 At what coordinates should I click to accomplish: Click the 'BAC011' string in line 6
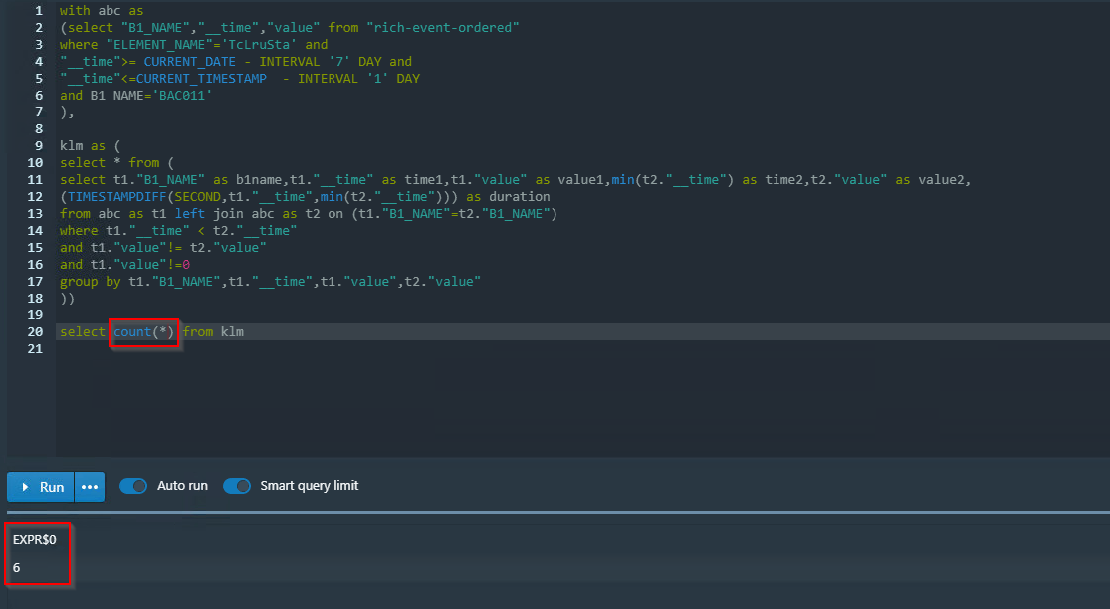[x=182, y=96]
